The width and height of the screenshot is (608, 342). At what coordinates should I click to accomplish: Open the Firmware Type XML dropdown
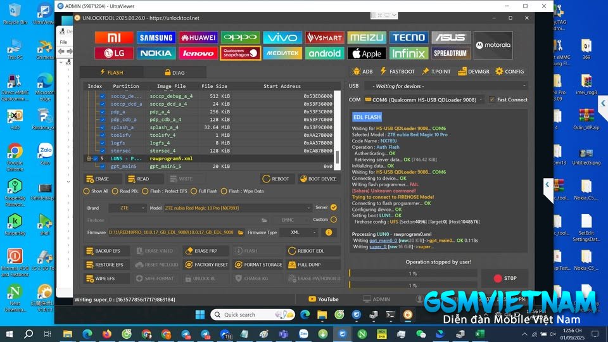pos(299,232)
